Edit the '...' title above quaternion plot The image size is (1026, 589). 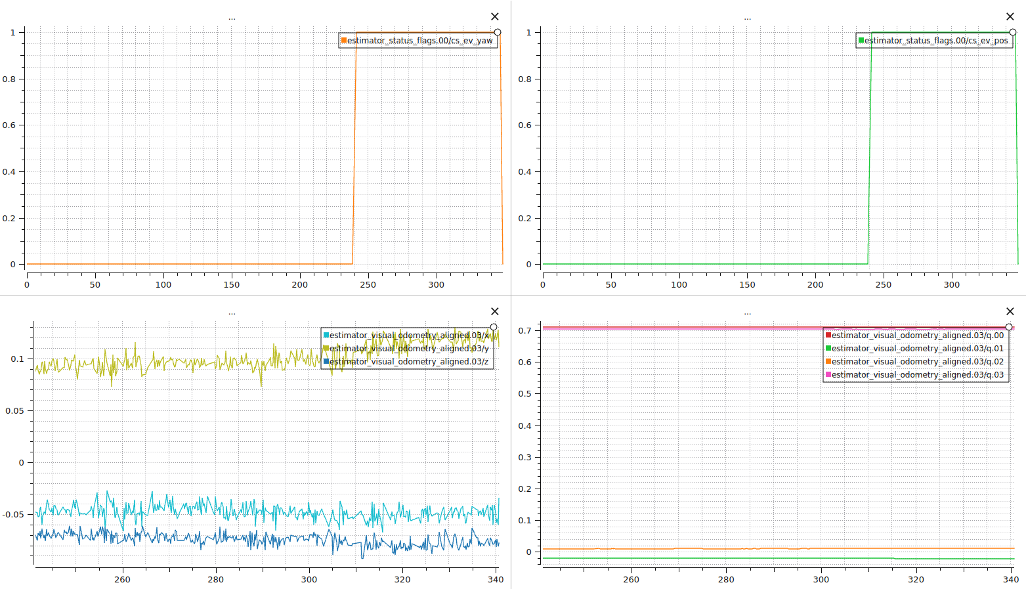click(747, 313)
